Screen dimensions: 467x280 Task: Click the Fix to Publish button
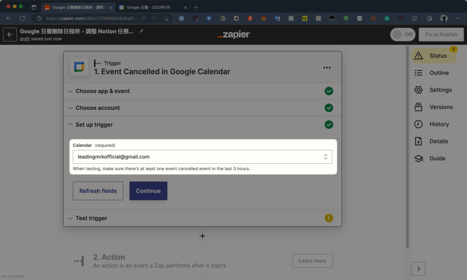click(441, 35)
